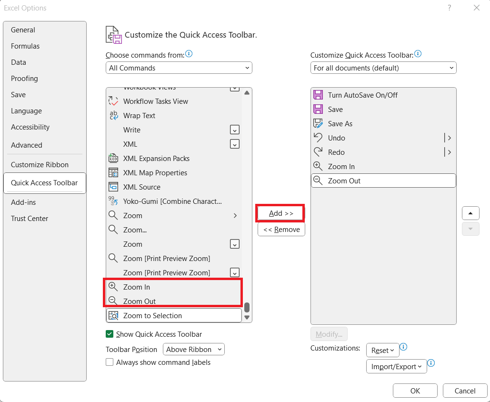The height and width of the screenshot is (402, 490).
Task: Click the Cancel button
Action: pos(465,391)
